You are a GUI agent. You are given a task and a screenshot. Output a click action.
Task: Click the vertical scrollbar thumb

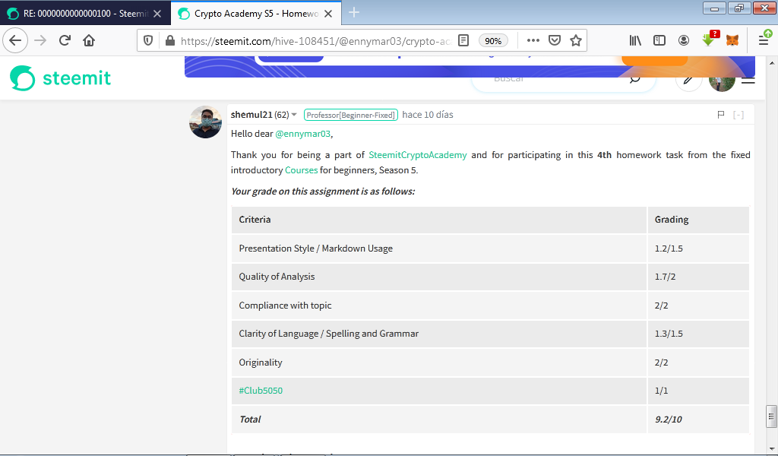[x=771, y=416]
